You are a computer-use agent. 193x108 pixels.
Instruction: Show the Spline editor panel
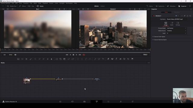point(150,6)
